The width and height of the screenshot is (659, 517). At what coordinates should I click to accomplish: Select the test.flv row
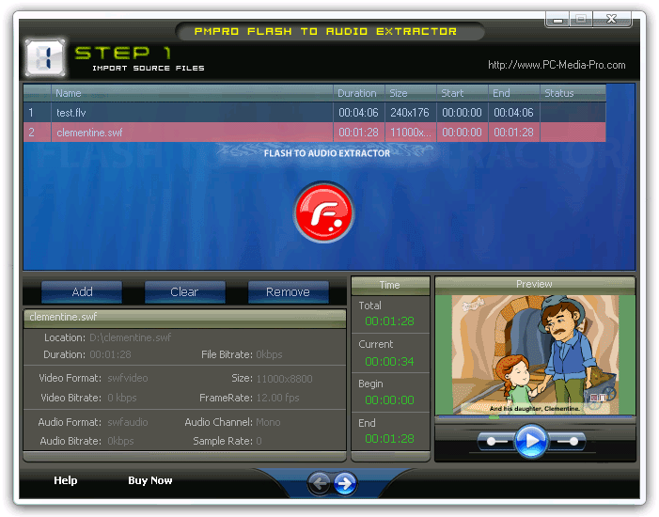point(314,112)
